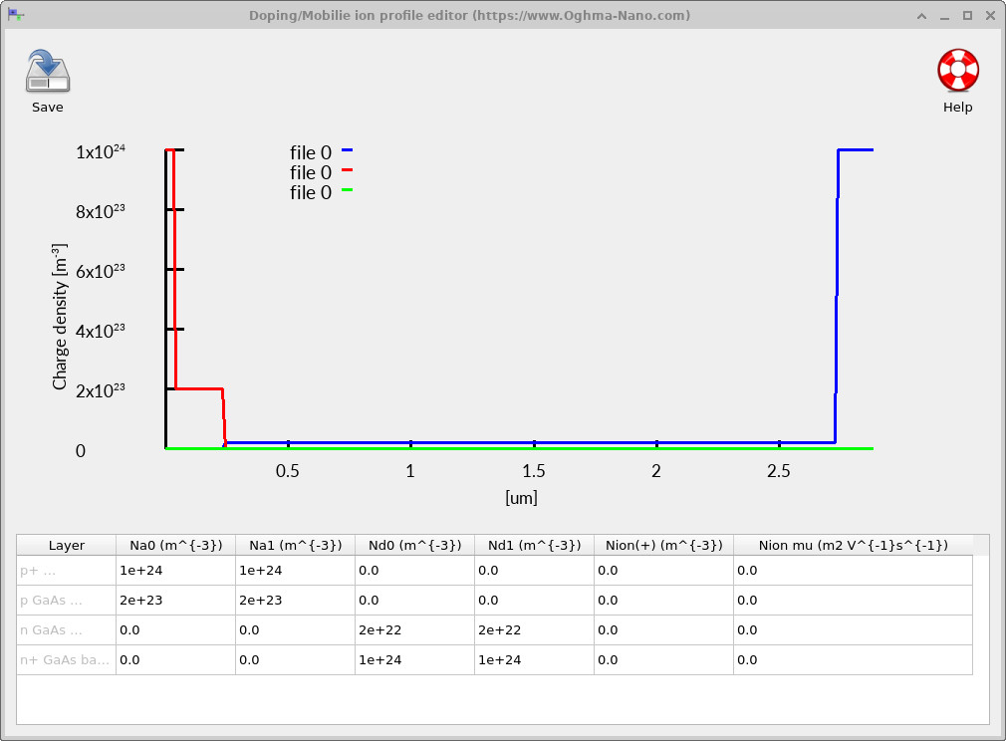Edit Nd0 value 1e+24 for n+ GaAs

coord(414,660)
